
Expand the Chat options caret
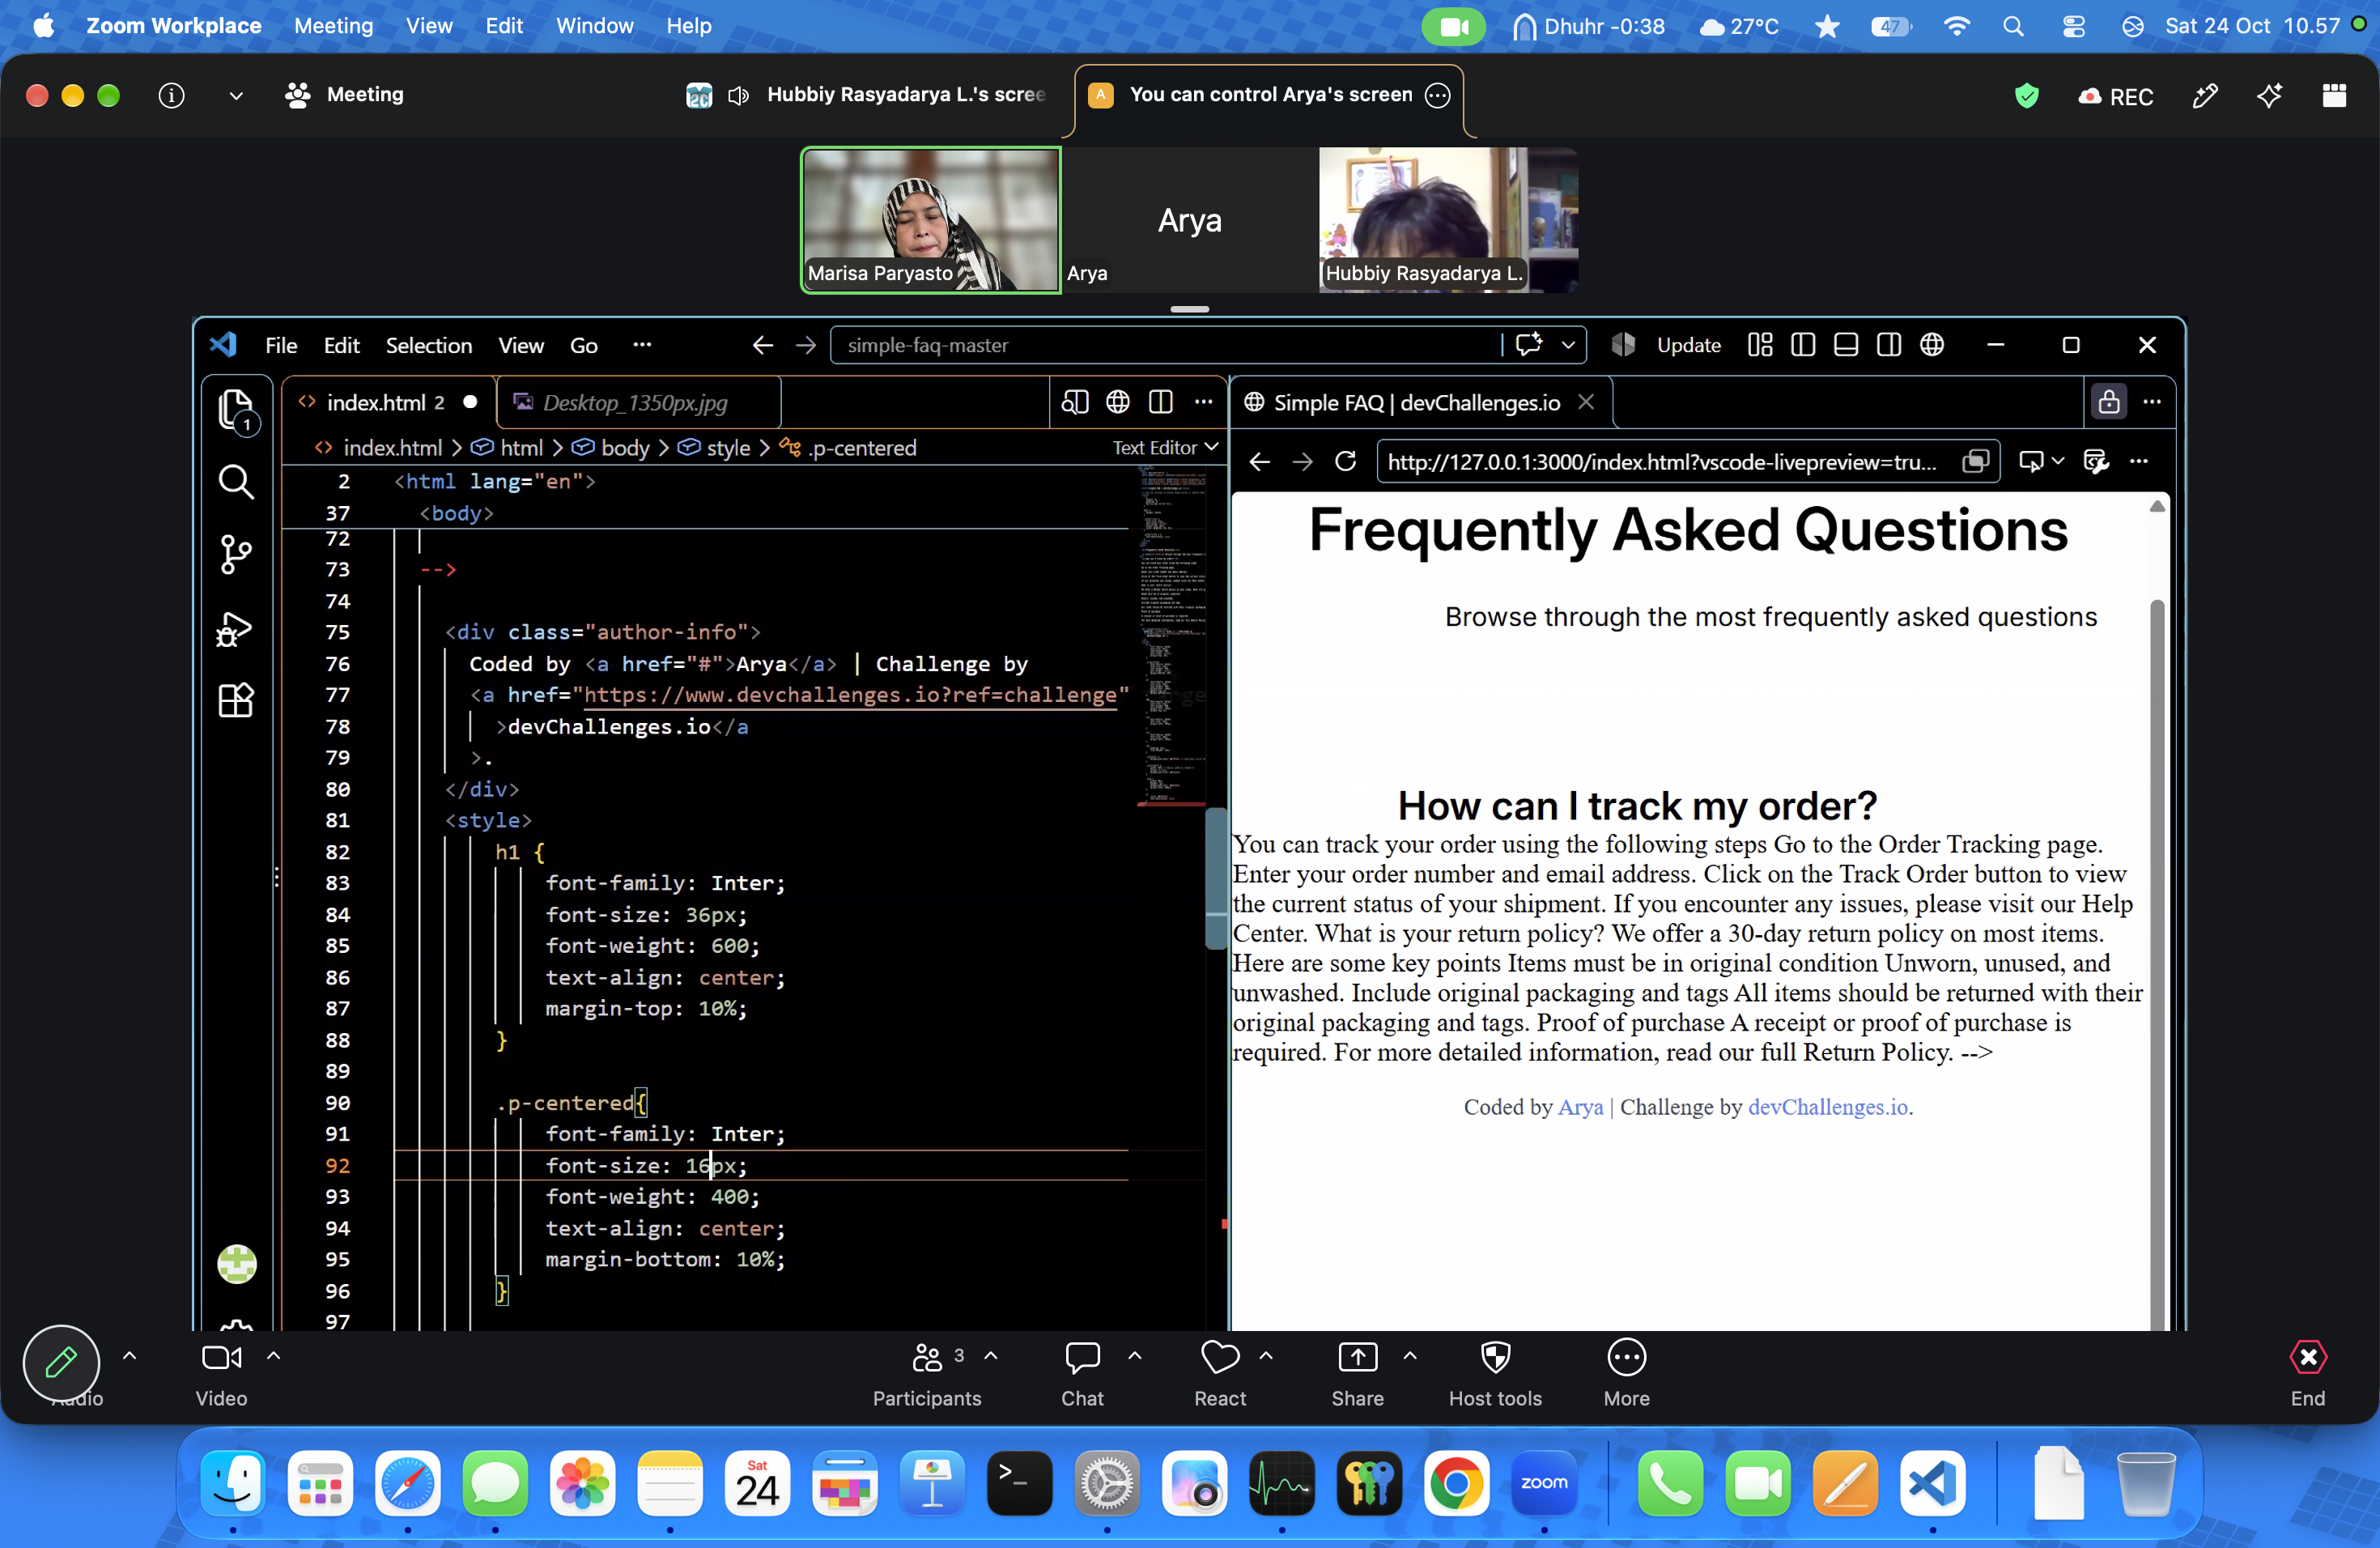[1134, 1356]
